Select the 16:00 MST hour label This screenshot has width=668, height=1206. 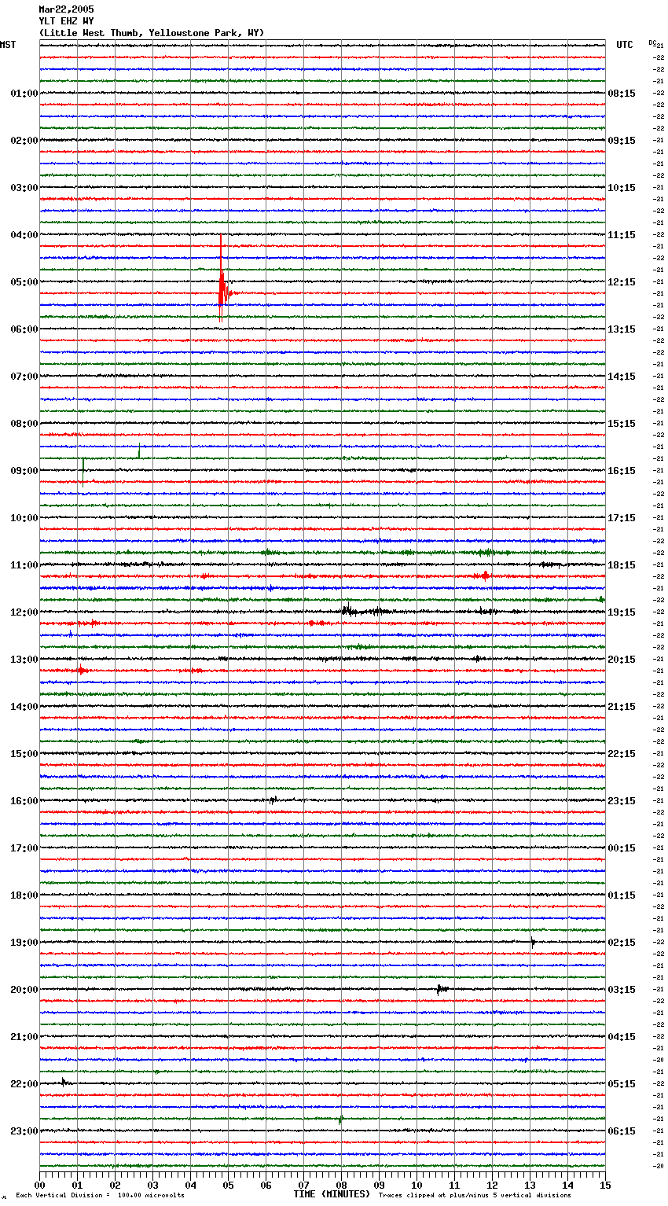point(24,801)
